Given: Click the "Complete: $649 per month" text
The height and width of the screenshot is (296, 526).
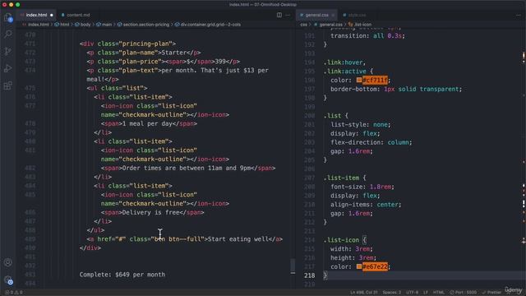Looking at the screenshot, I should coord(122,275).
